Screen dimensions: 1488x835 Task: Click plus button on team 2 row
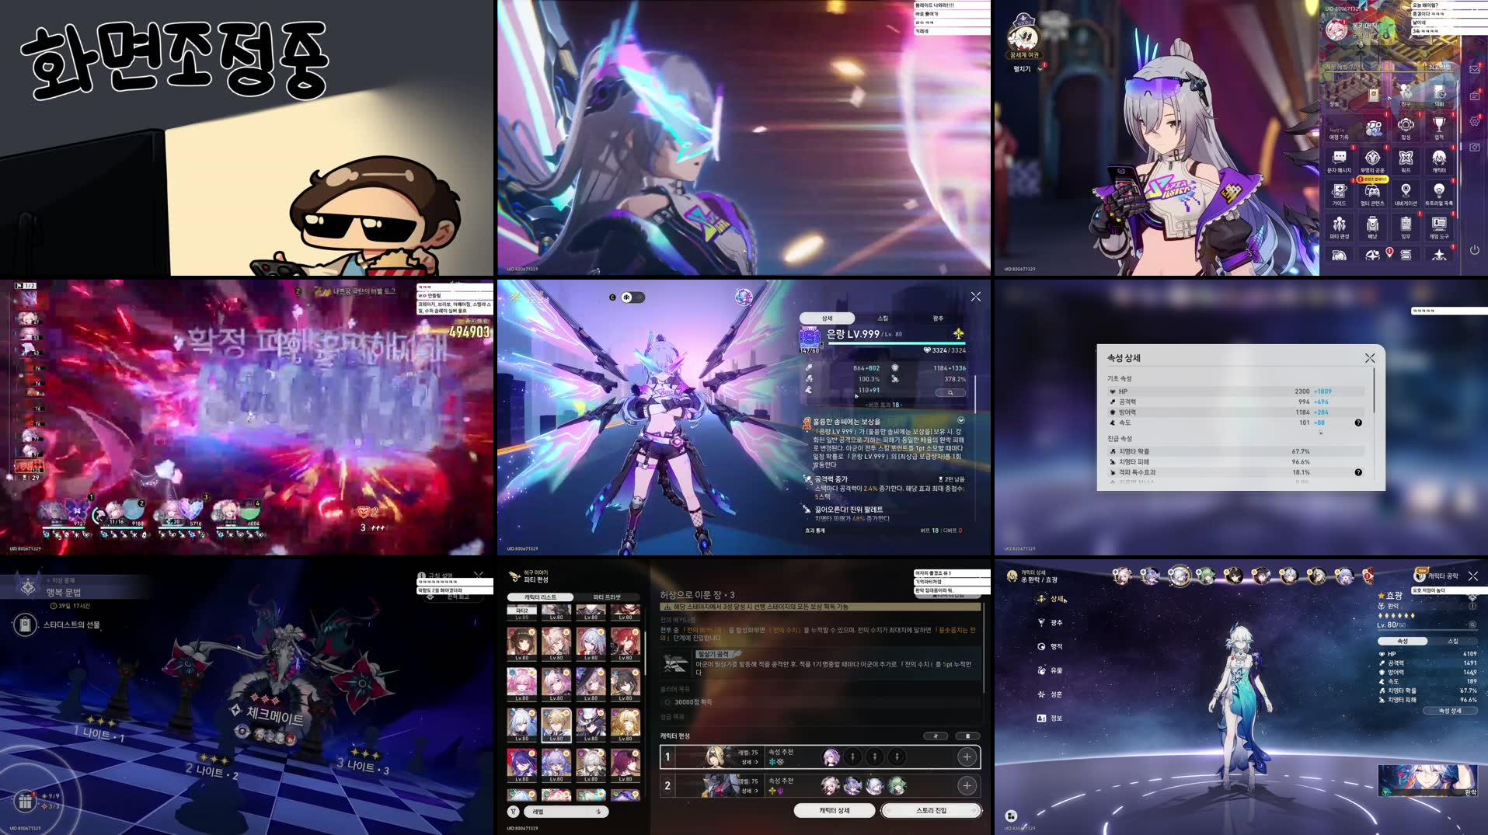click(967, 786)
